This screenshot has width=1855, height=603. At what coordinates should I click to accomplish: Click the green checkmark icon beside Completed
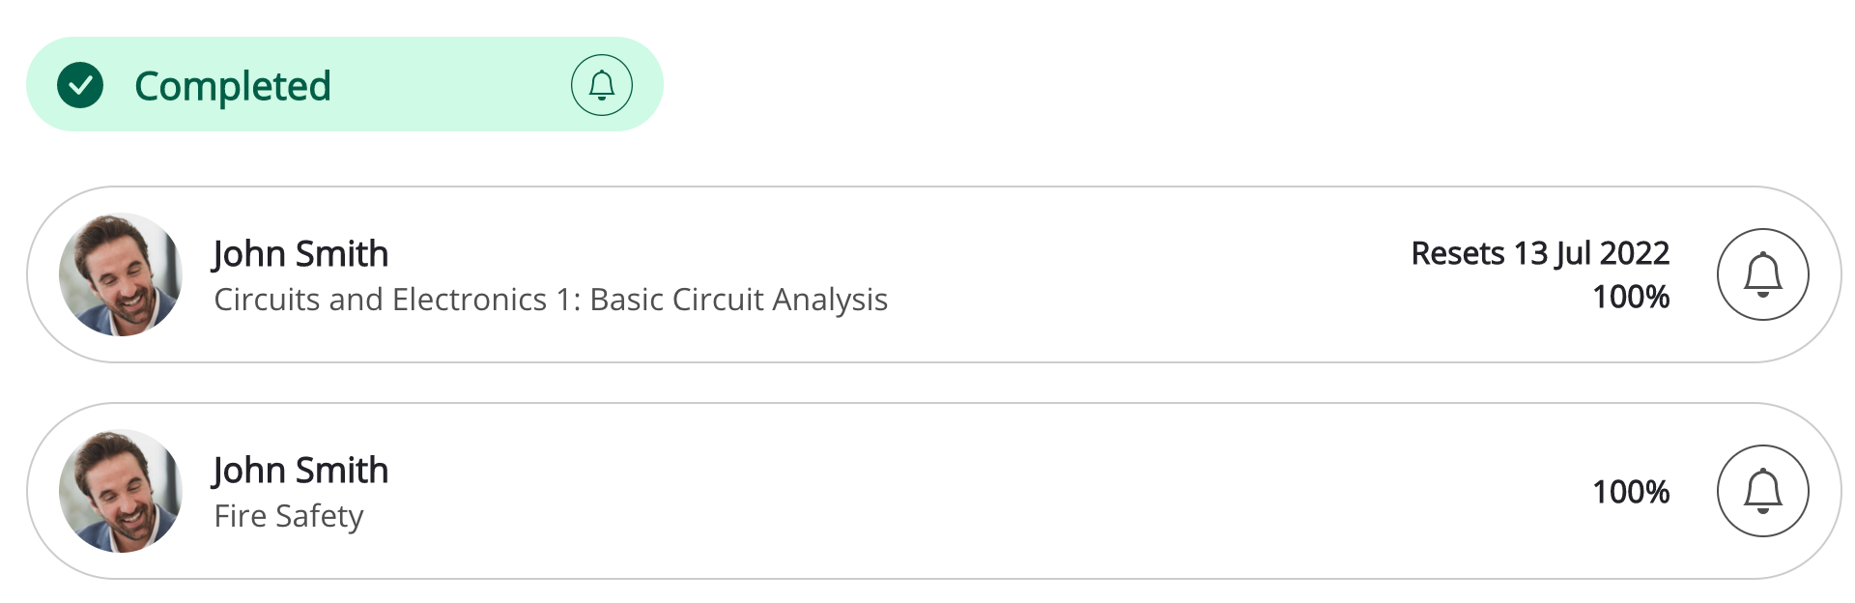pyautogui.click(x=80, y=85)
